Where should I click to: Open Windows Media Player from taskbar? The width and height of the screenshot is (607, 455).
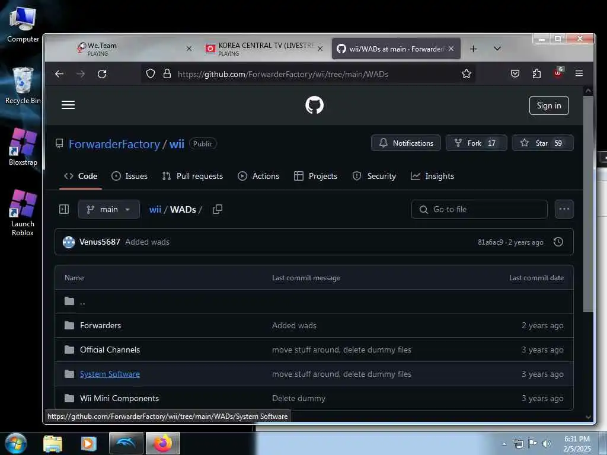click(88, 443)
